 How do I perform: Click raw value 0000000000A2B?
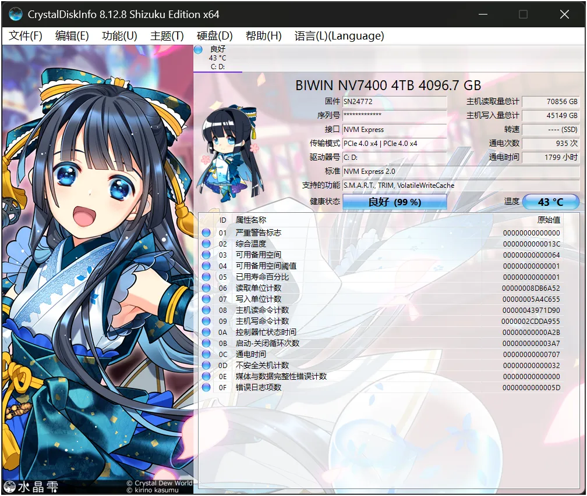[531, 332]
